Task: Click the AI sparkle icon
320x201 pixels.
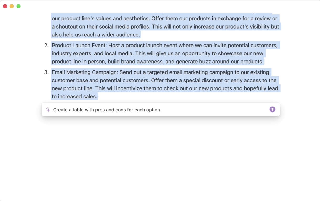Action: coord(48,110)
